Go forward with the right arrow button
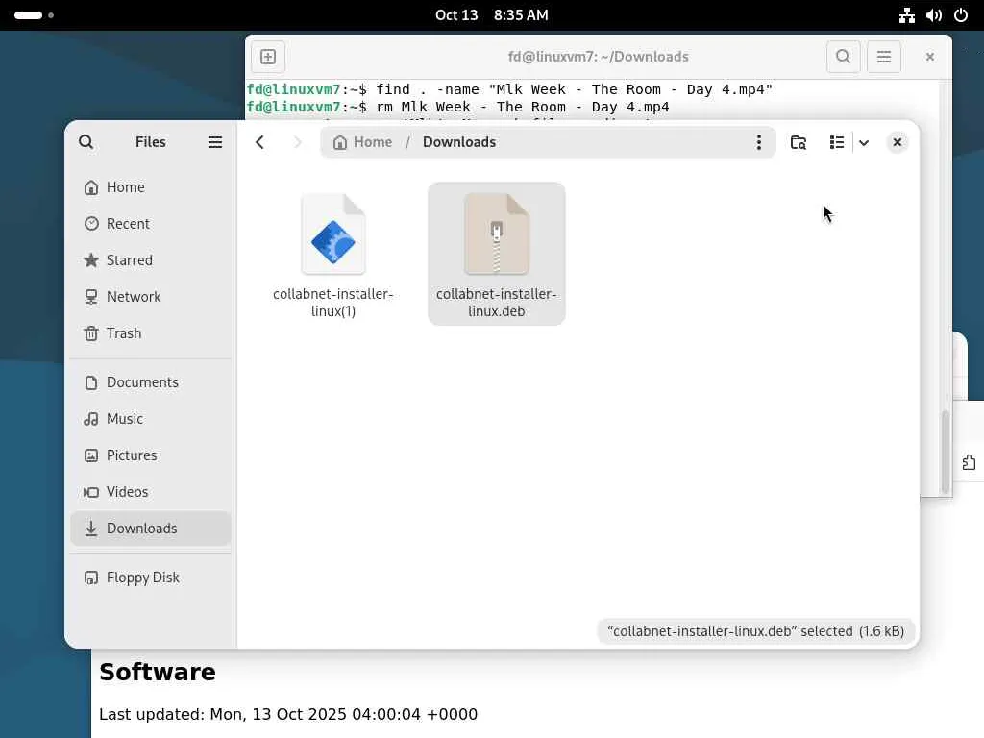The width and height of the screenshot is (984, 738). pyautogui.click(x=298, y=142)
